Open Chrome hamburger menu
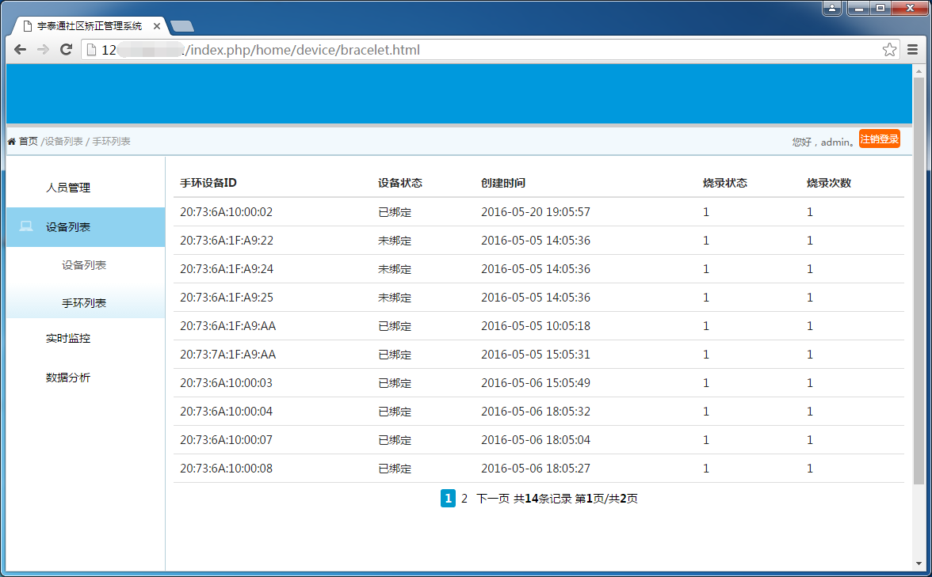932x577 pixels. point(913,50)
